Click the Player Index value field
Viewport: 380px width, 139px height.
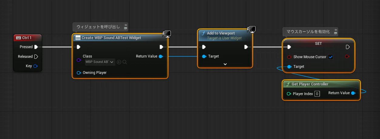click(x=317, y=94)
